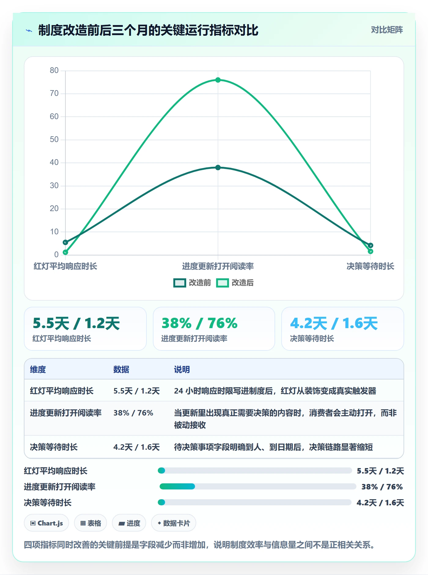Select the 5.5天 / 1.2天 data card
Viewport: 428px width, 575px height.
[x=85, y=329]
